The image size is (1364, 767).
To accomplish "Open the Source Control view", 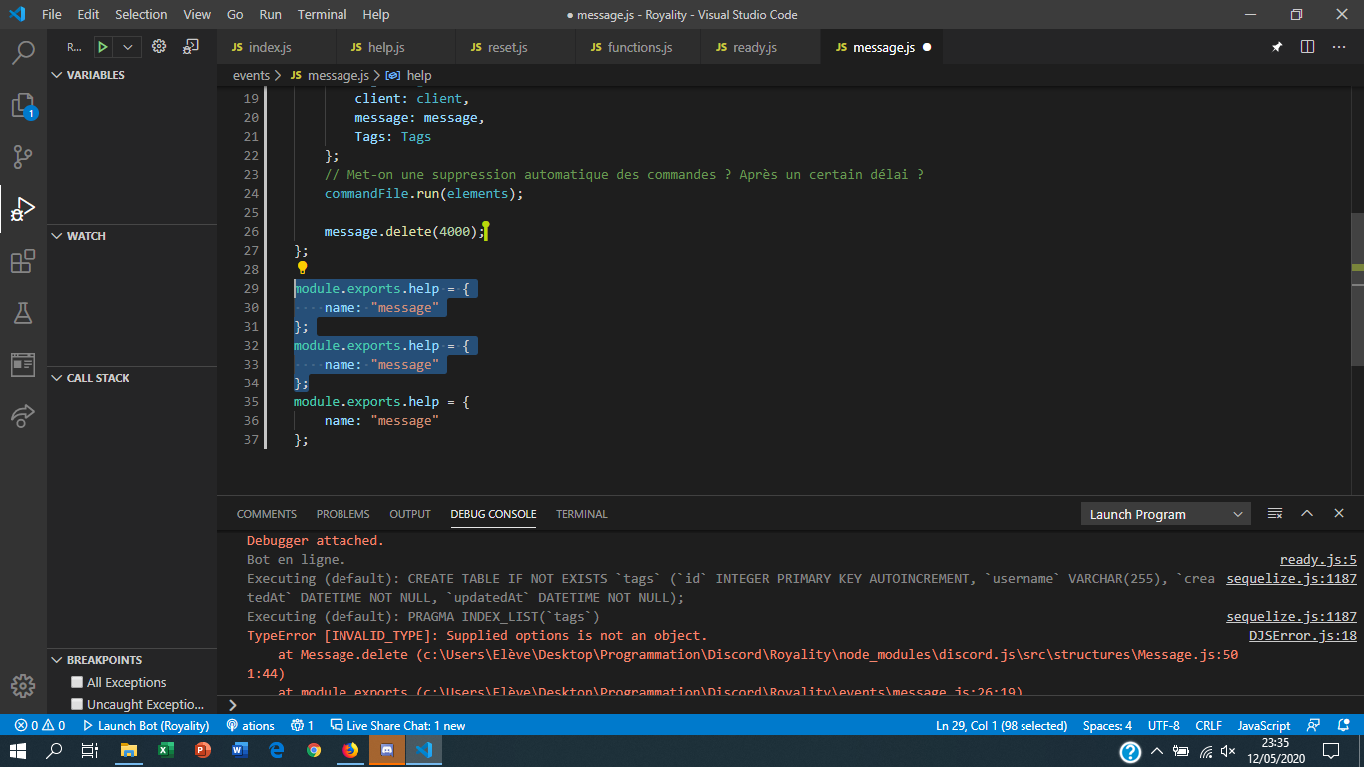I will pyautogui.click(x=23, y=157).
